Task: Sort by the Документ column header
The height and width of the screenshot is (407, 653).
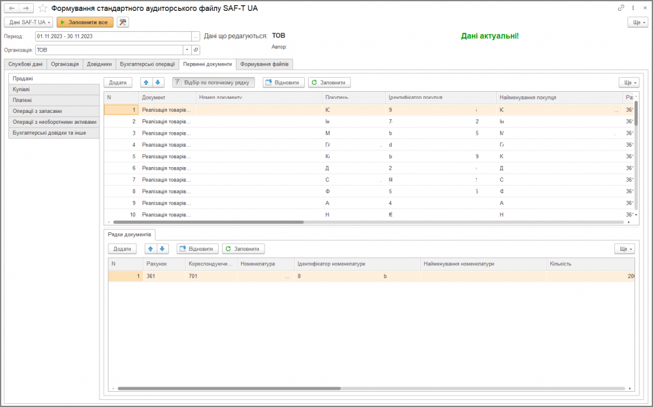Action: [x=167, y=98]
